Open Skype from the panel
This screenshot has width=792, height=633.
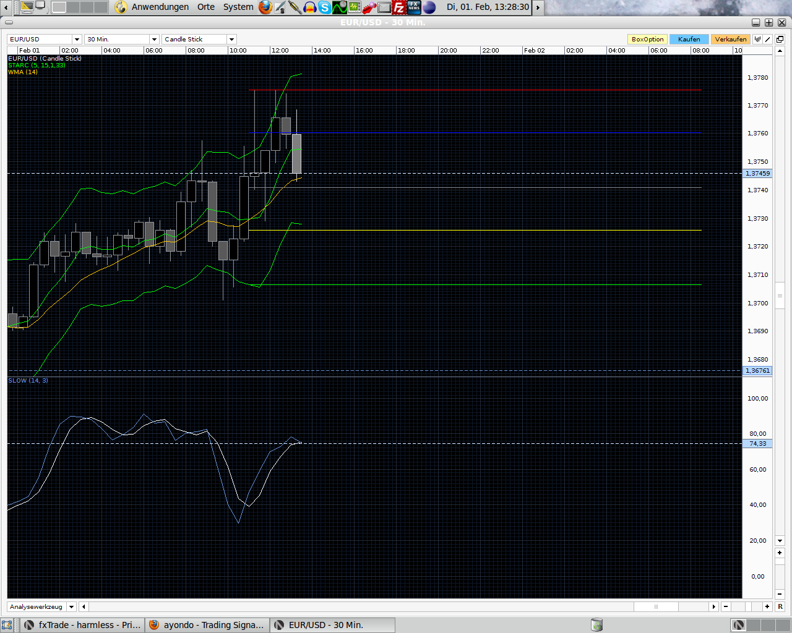point(325,8)
